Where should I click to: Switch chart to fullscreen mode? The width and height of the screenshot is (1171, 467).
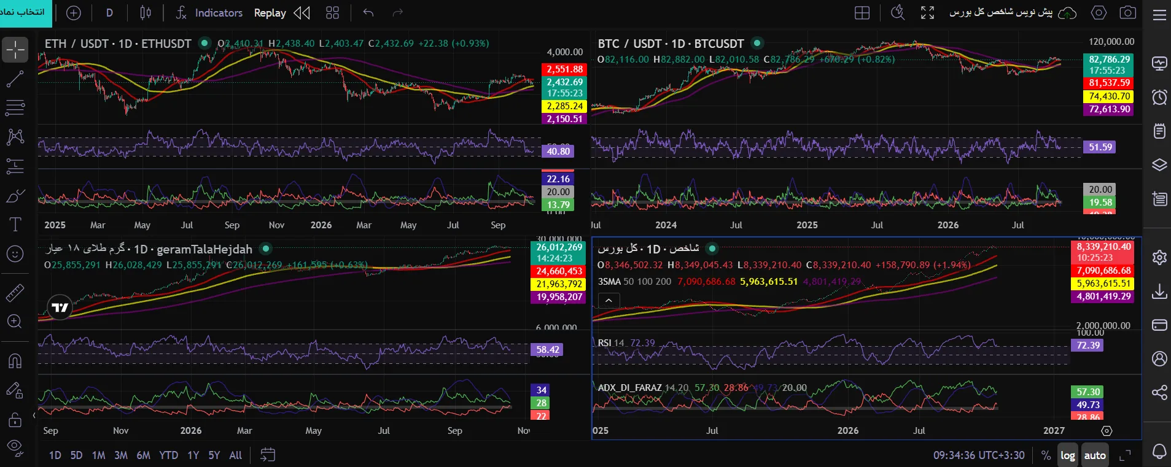927,13
